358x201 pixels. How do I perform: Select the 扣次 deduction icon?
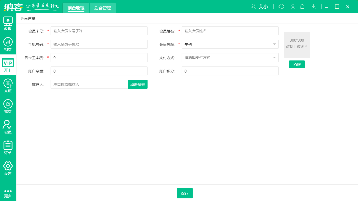pos(8,44)
